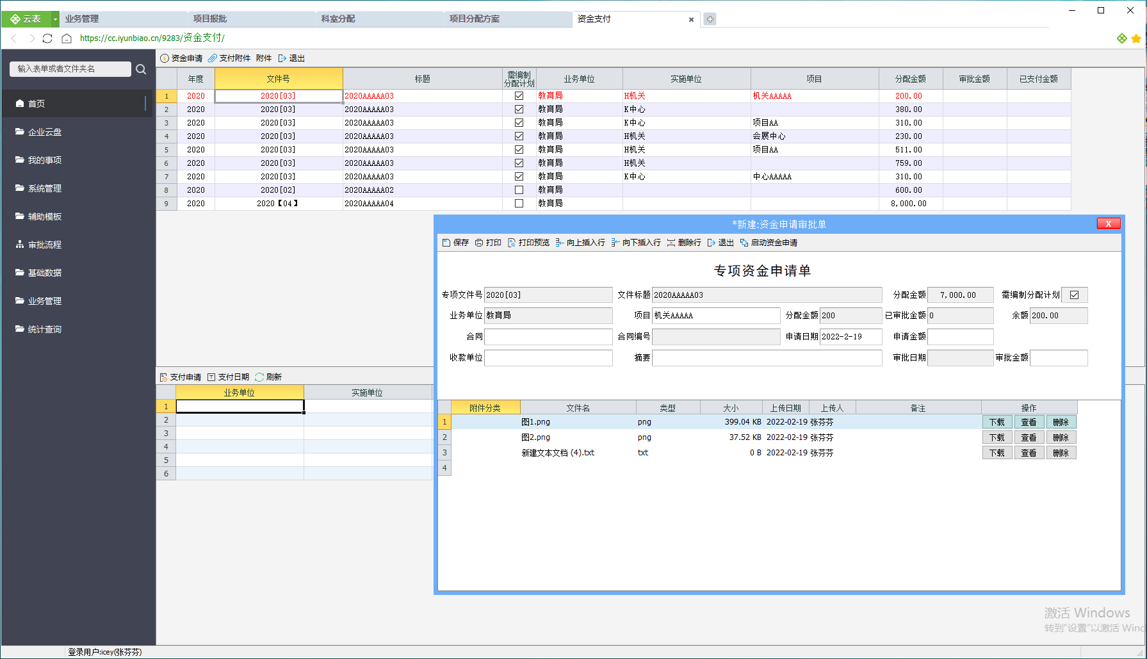Toggle the allocation plan checkbox in form
Image resolution: width=1147 pixels, height=659 pixels.
pyautogui.click(x=1074, y=295)
